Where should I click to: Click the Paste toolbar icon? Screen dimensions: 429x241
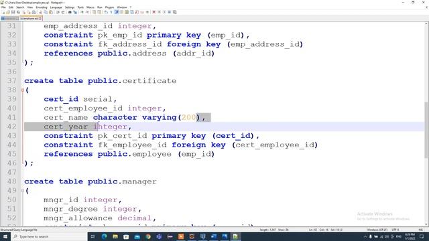[x=51, y=12]
